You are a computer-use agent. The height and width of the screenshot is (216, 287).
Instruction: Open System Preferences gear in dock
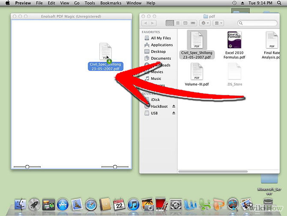176,205
